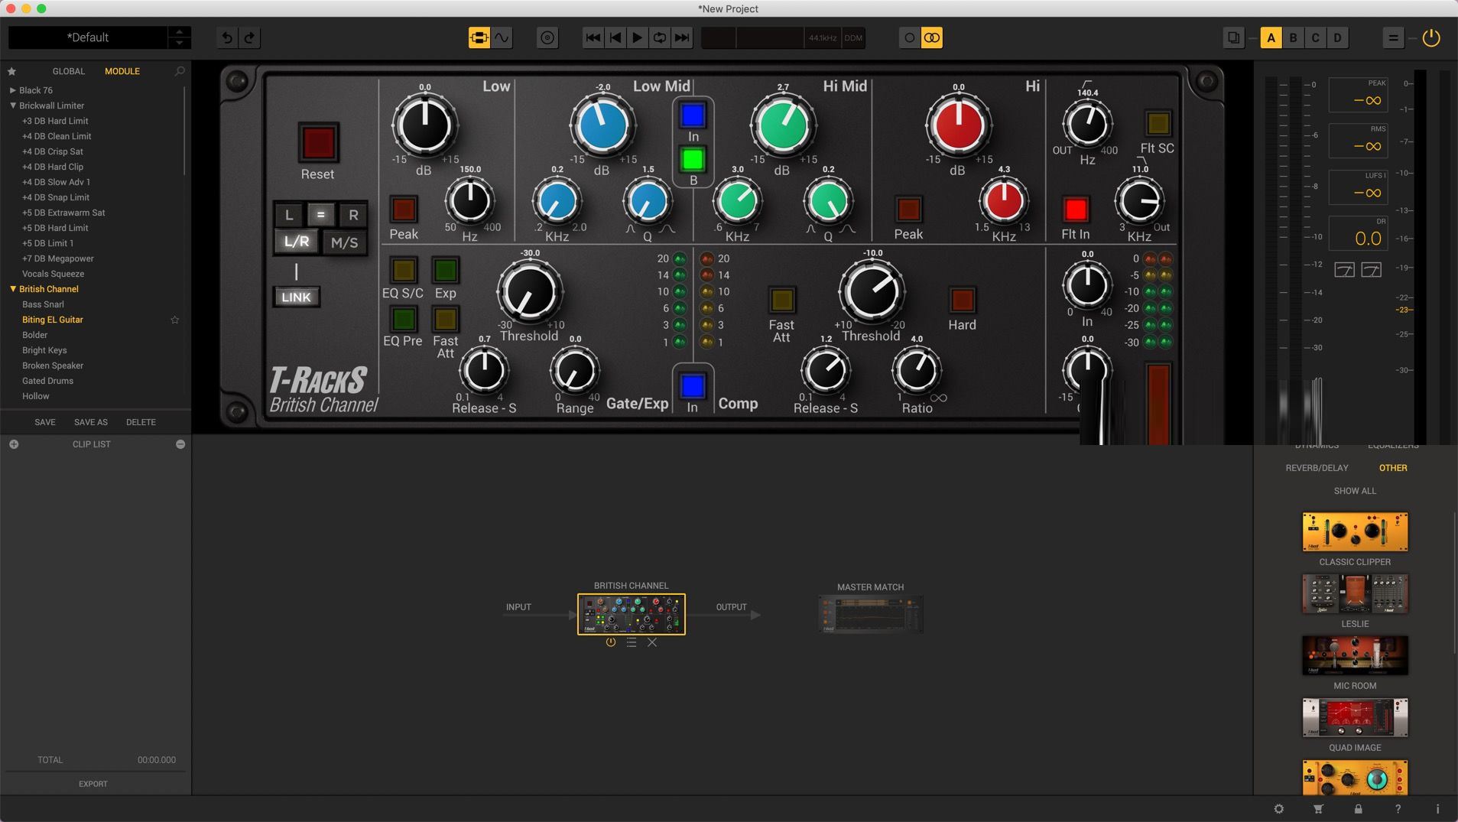Open info icon in bottom bar
1458x822 pixels.
tap(1437, 808)
